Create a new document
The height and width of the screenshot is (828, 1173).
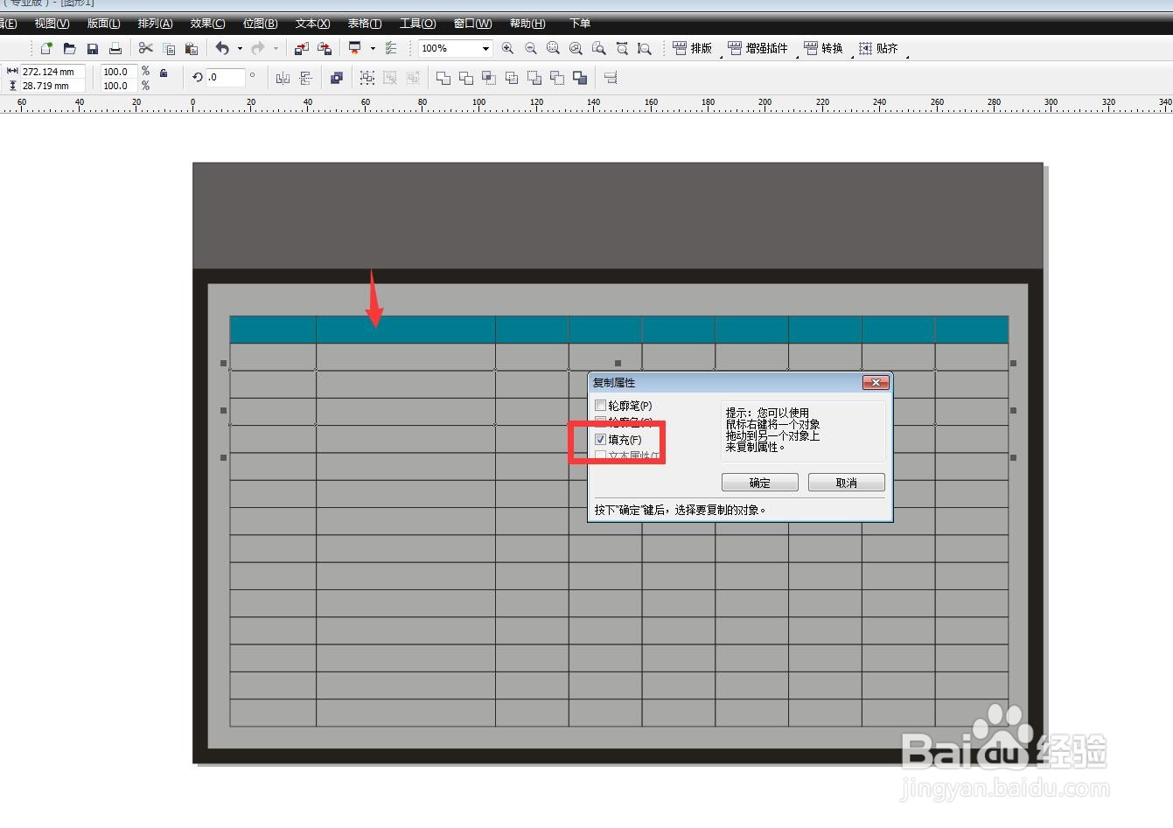tap(46, 49)
